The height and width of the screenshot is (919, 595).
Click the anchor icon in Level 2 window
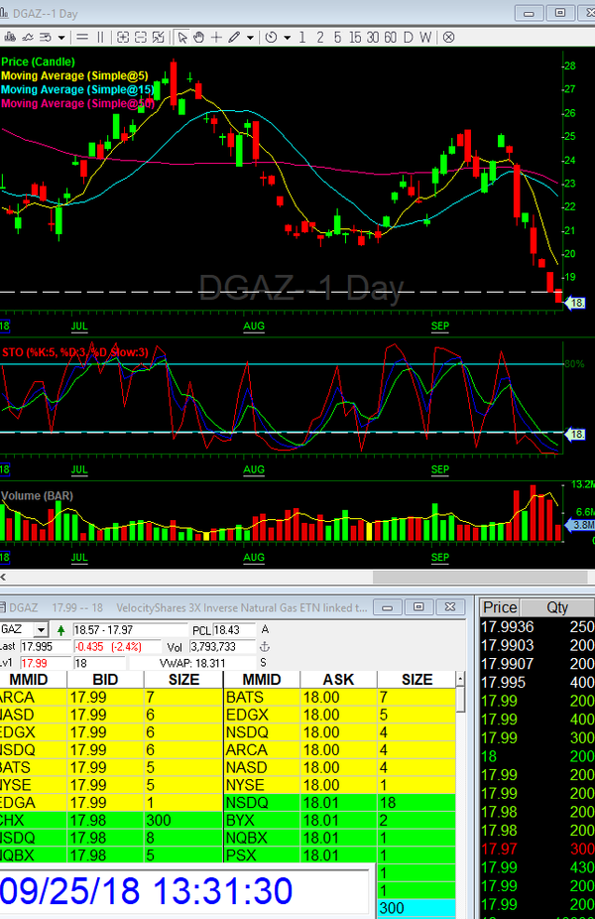coord(264,646)
